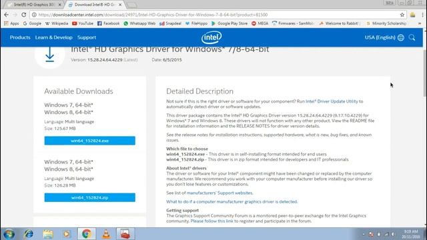Open file explorer from taskbar
Screen dimensions: 427x240
[x=48, y=234]
